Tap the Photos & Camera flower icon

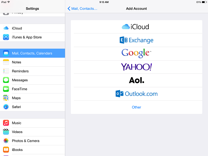(x=6, y=141)
